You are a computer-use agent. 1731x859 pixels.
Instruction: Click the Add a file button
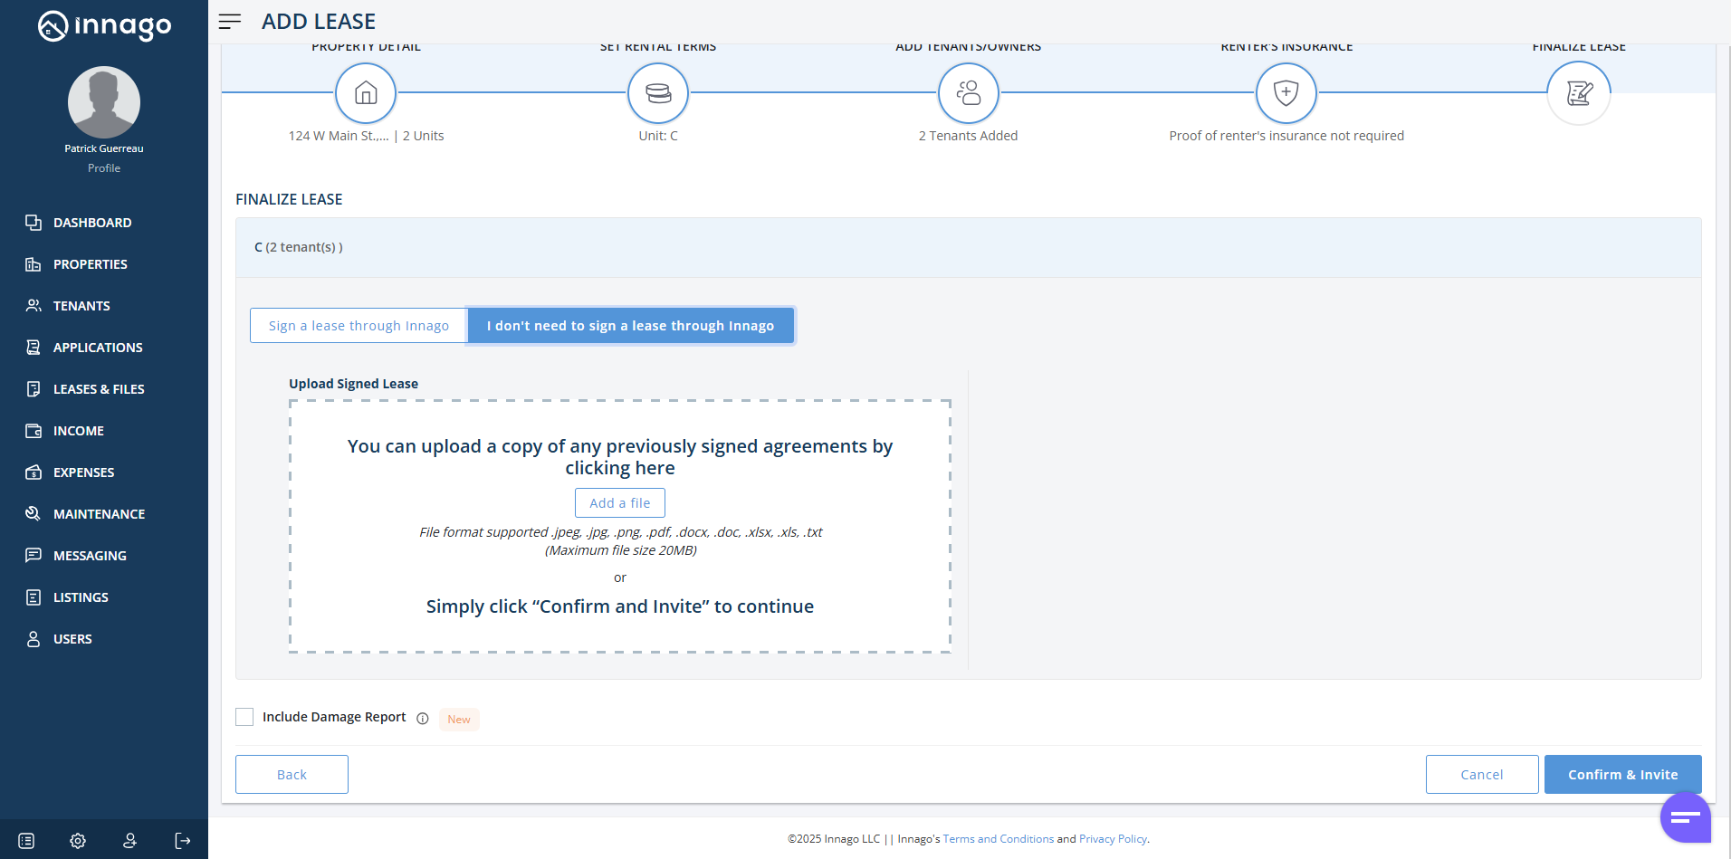coord(620,503)
